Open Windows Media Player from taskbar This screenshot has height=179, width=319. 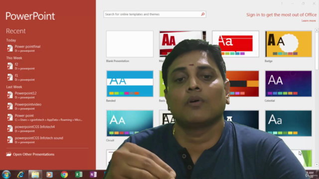coord(49,175)
